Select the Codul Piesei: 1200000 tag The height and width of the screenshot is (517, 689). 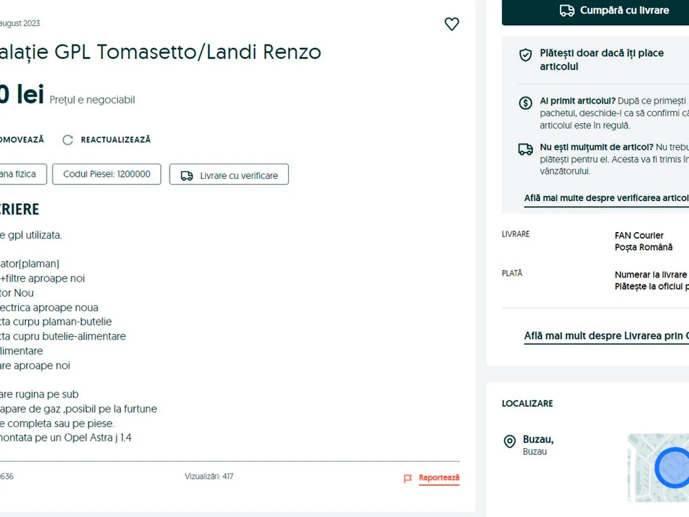(107, 174)
